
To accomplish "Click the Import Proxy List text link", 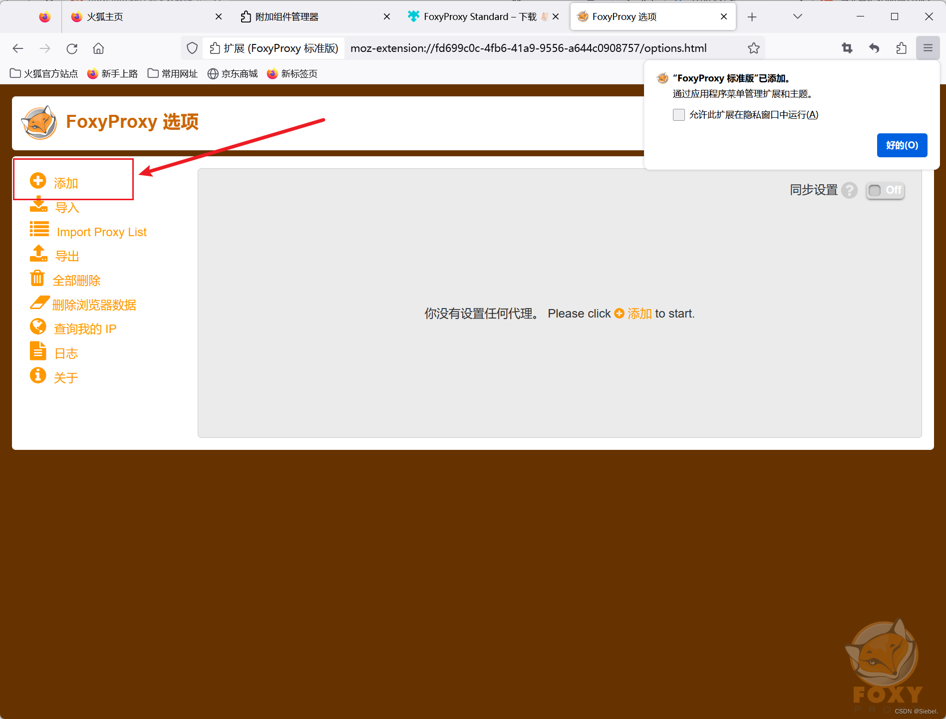I will click(x=101, y=232).
